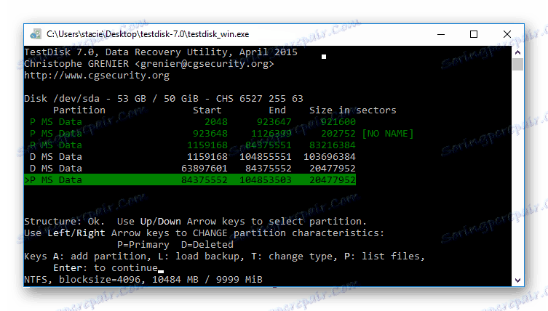Click the grenier@cgsecurity.org email text
Screen dimensions: 548x311
pos(204,64)
